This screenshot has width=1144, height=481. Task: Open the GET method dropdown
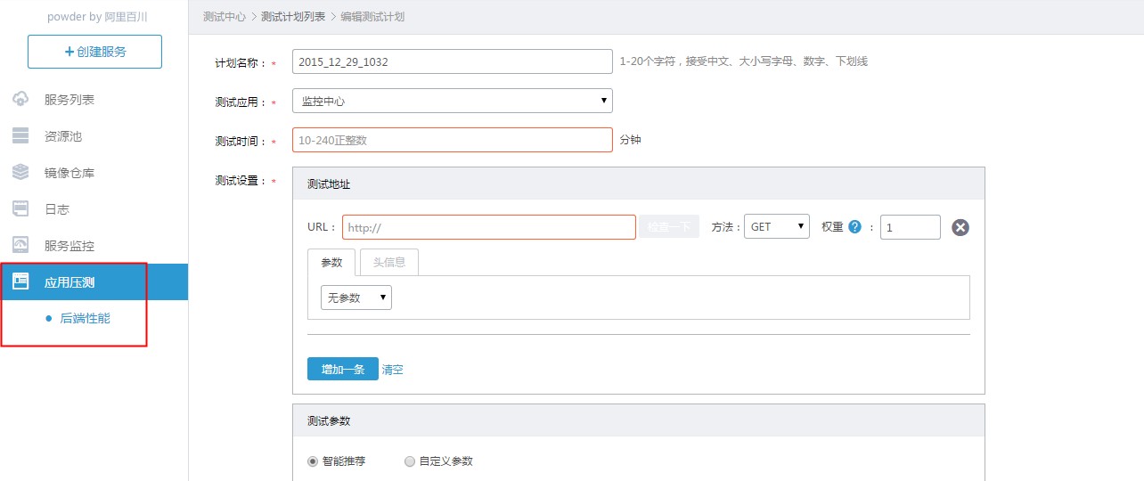coord(777,227)
